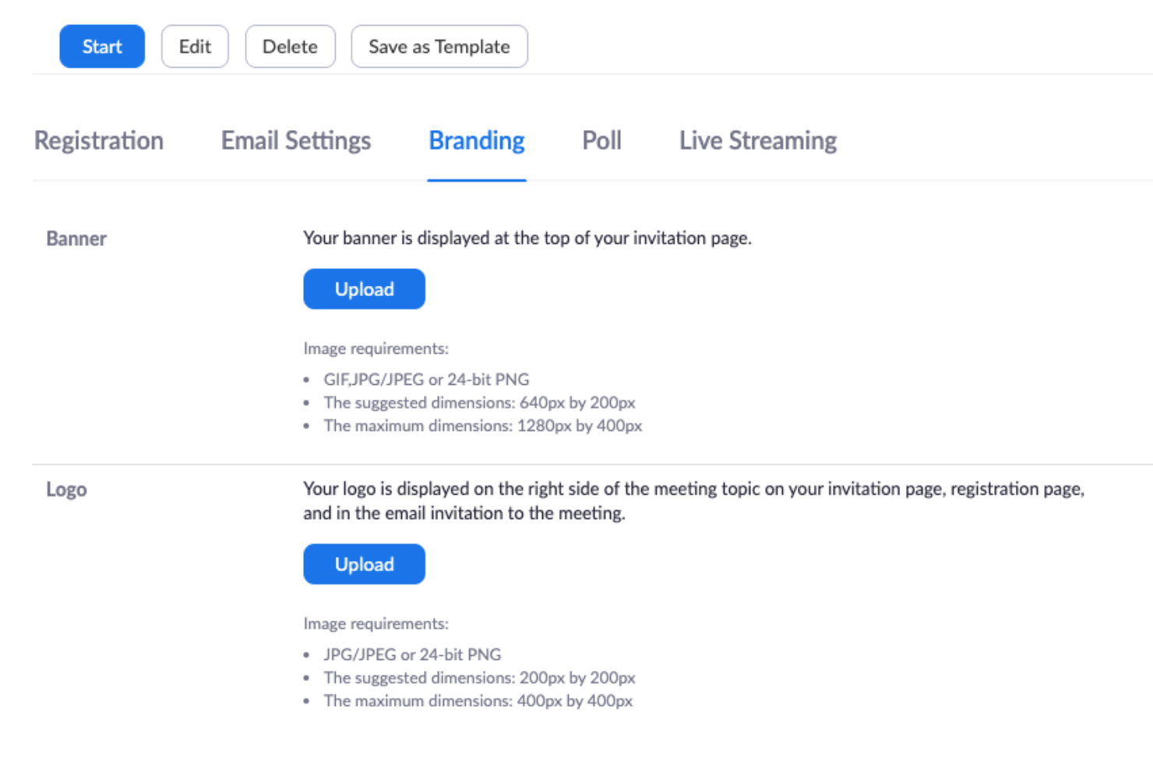Image resolution: width=1153 pixels, height=769 pixels.
Task: Click the Delete button
Action: pyautogui.click(x=290, y=46)
